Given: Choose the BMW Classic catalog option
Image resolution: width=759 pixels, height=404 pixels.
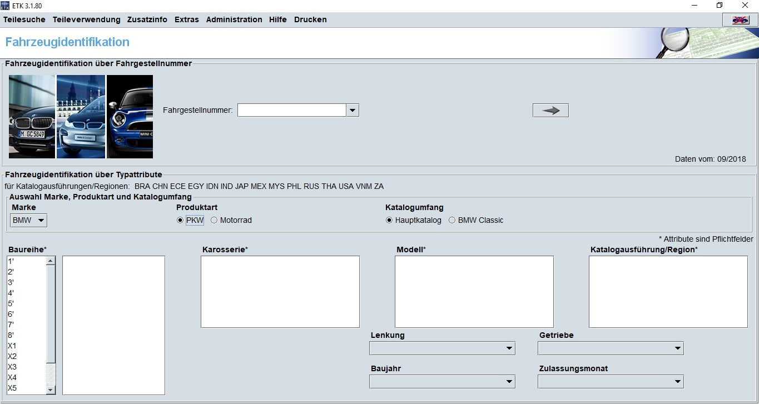Looking at the screenshot, I should pyautogui.click(x=452, y=220).
